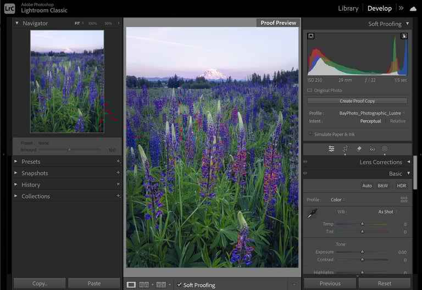
Task: Uncheck the Soft Proofing checkbox
Action: tap(180, 285)
